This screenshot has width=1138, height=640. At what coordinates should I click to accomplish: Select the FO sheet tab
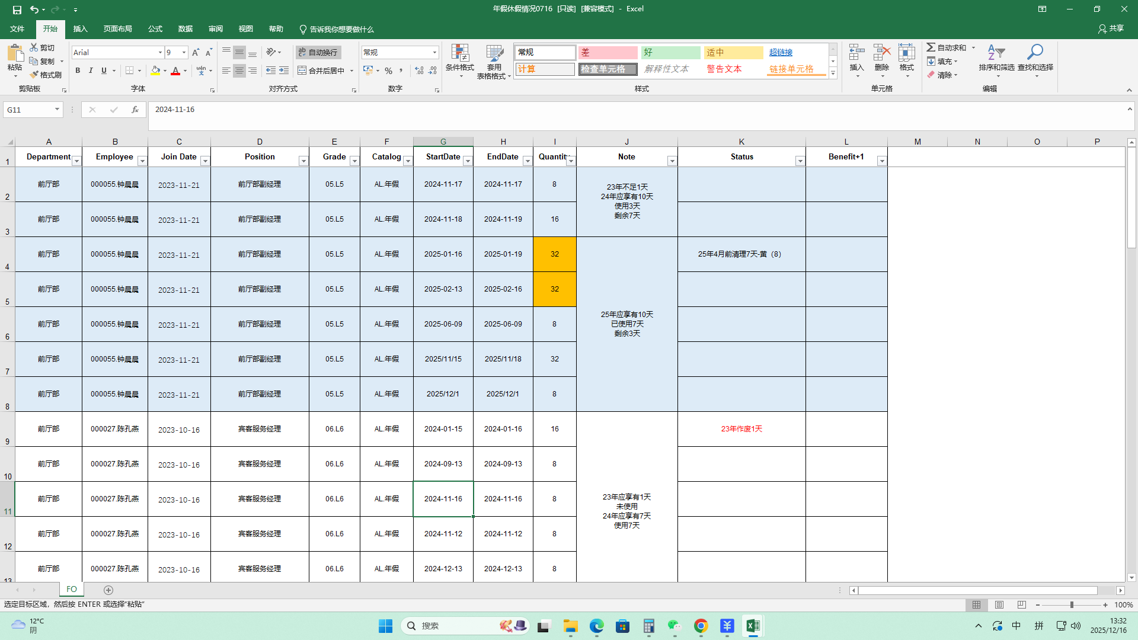coord(72,589)
